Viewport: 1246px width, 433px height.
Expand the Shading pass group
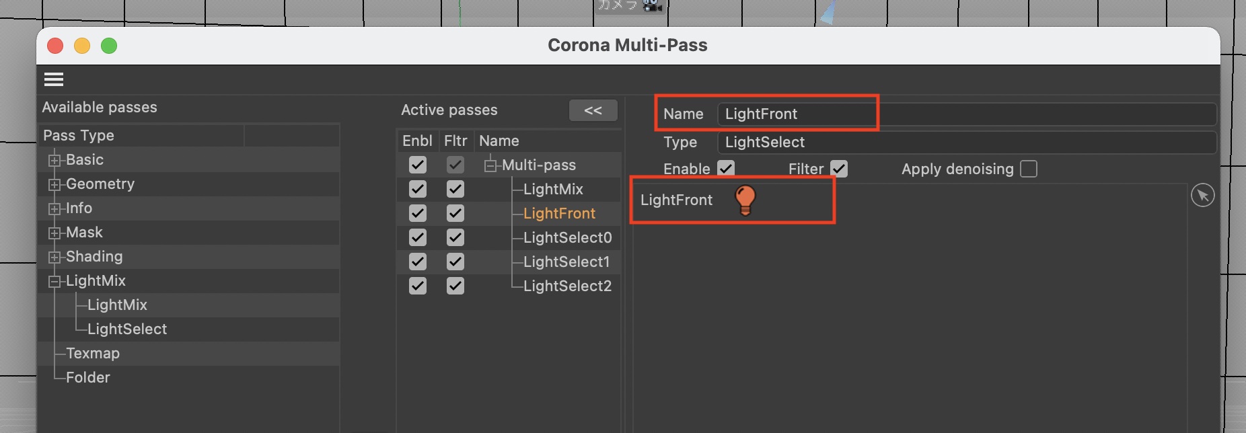tap(54, 257)
